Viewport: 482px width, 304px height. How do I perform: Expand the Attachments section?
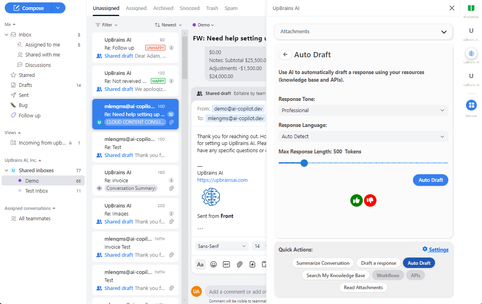coord(363,32)
